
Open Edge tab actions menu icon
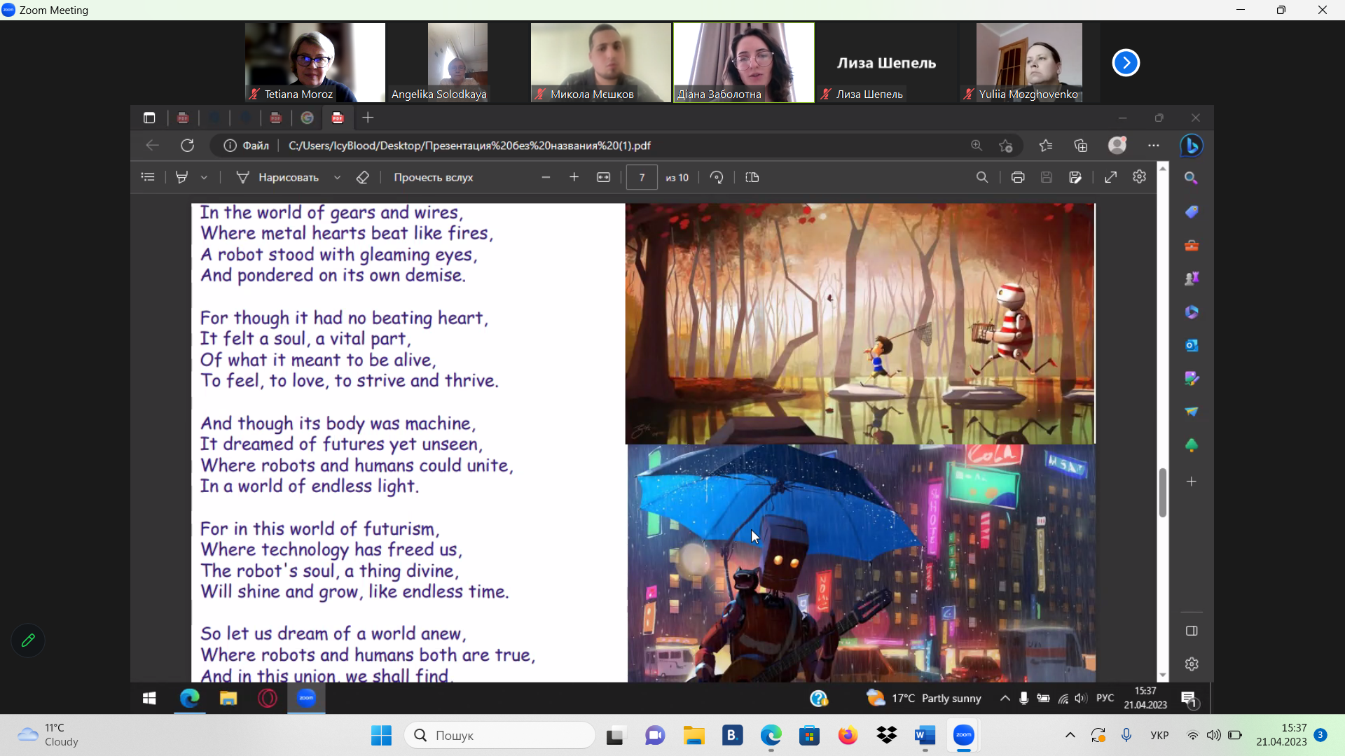coord(149,118)
